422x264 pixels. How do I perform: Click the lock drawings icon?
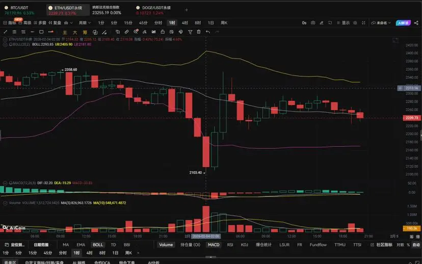pyautogui.click(x=163, y=32)
